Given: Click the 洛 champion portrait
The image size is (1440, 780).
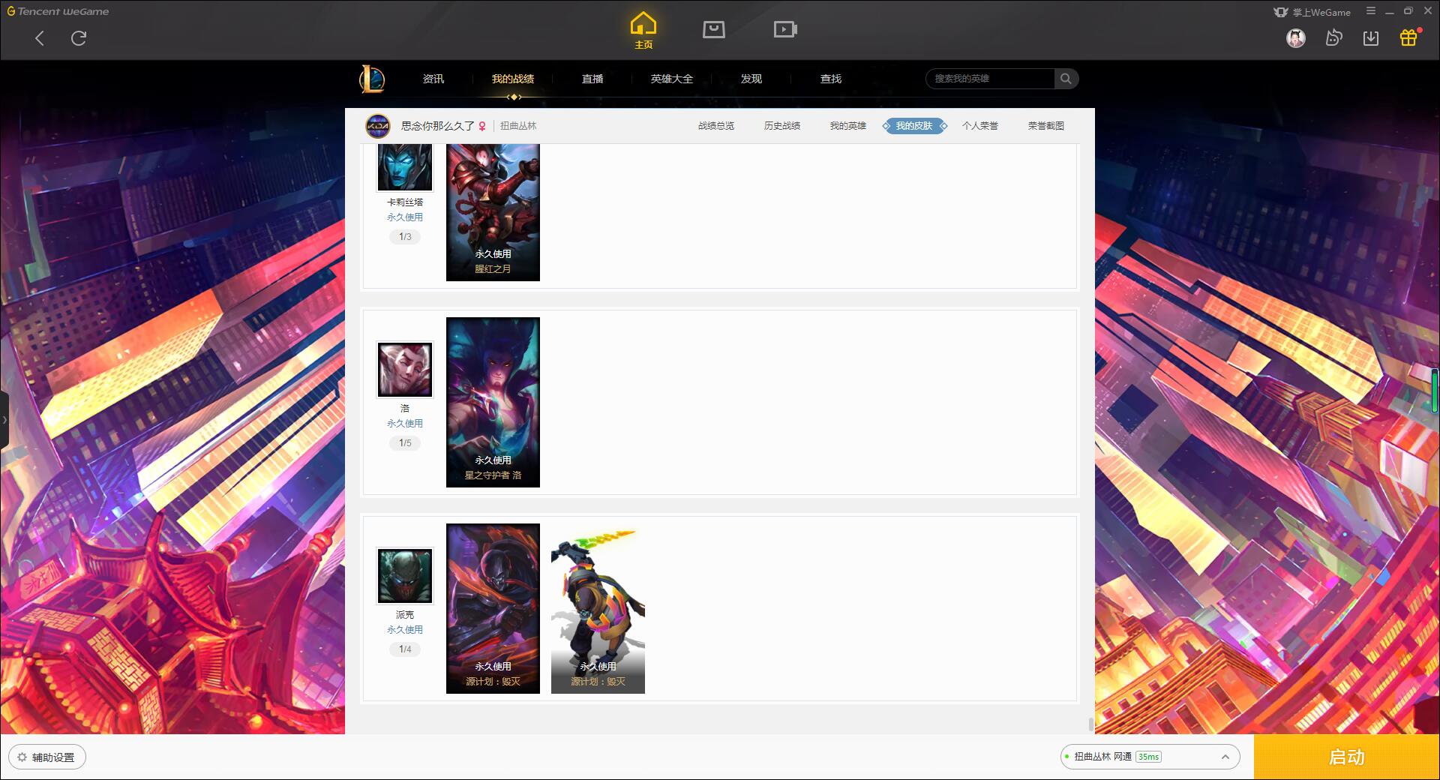Looking at the screenshot, I should click(x=405, y=370).
